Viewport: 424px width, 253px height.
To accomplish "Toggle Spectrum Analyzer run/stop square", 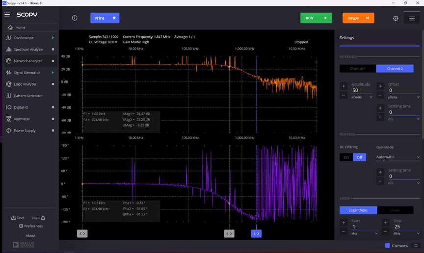I will 53,50.
